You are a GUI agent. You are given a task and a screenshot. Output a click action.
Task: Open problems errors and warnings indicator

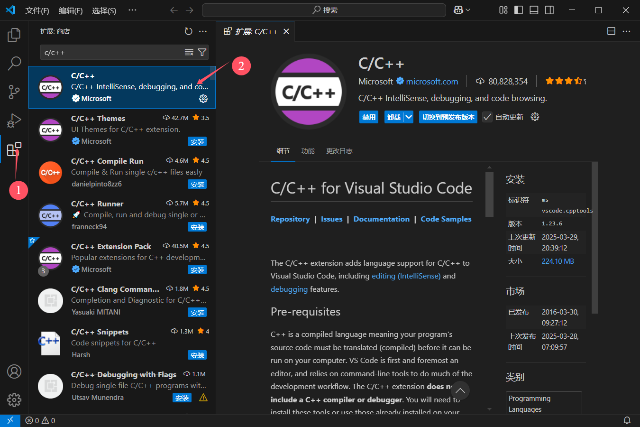[x=40, y=420]
